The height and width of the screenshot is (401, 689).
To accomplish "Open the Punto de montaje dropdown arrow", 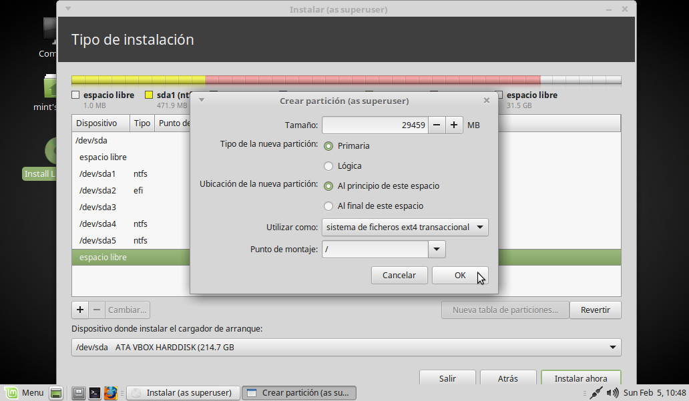I will coord(437,250).
